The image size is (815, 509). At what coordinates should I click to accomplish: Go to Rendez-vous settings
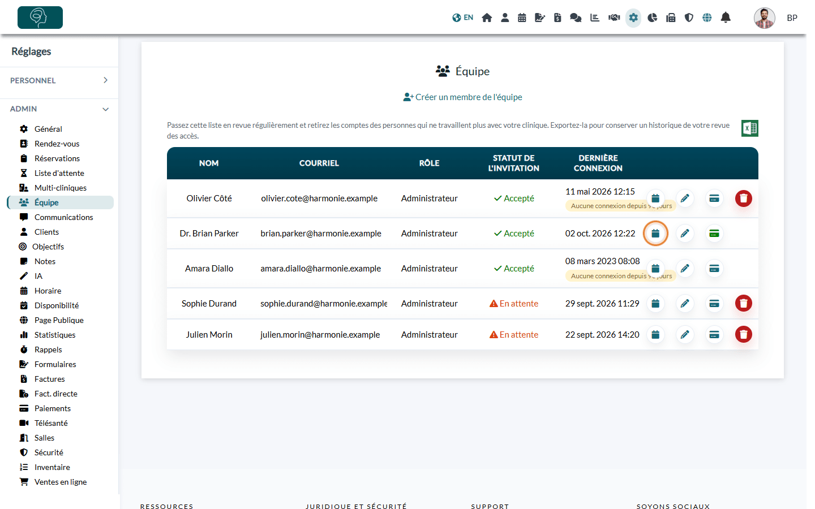tap(57, 144)
